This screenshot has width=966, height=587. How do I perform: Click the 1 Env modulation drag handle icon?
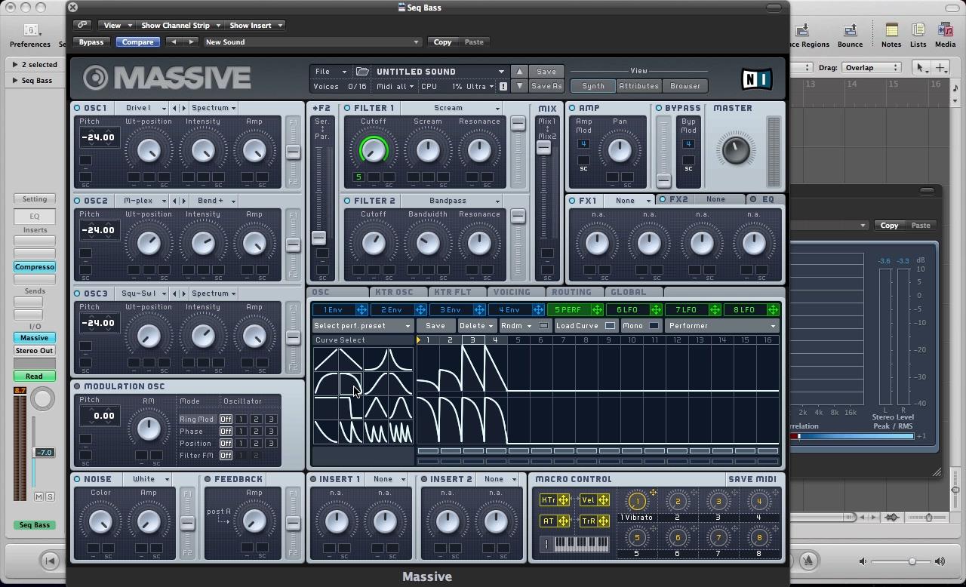click(x=361, y=310)
